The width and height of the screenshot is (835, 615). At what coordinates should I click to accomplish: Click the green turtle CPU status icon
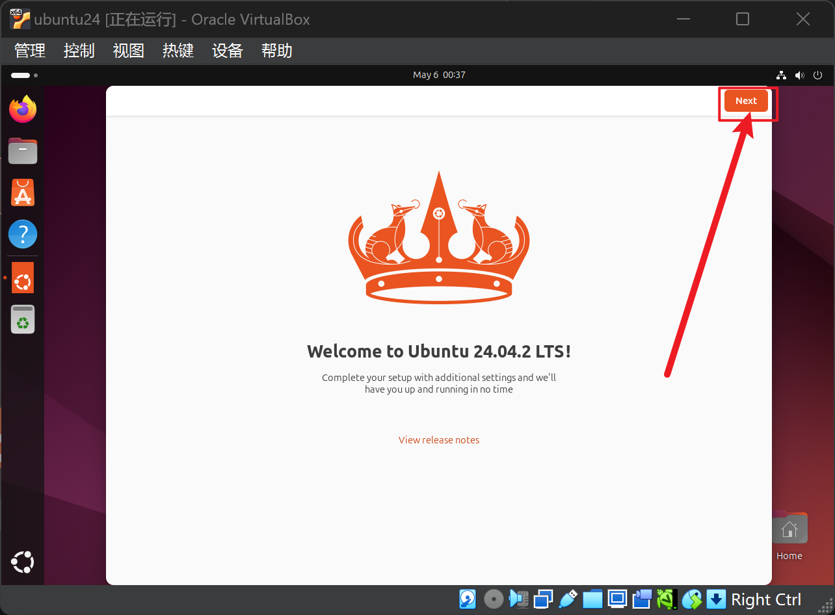click(x=667, y=599)
